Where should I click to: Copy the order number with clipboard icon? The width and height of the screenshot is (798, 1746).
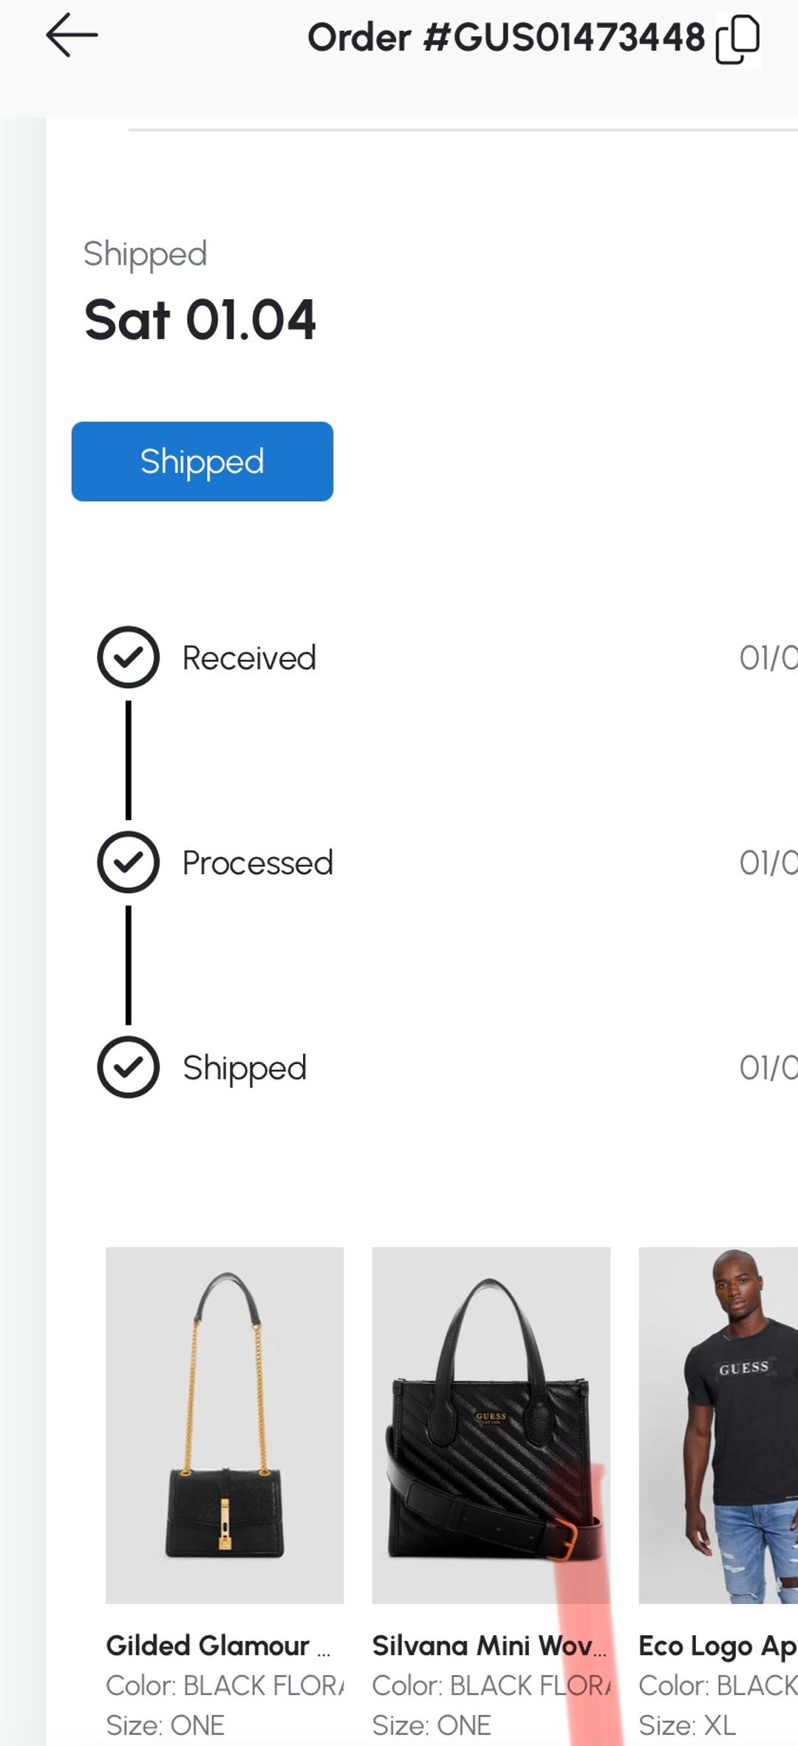click(737, 39)
